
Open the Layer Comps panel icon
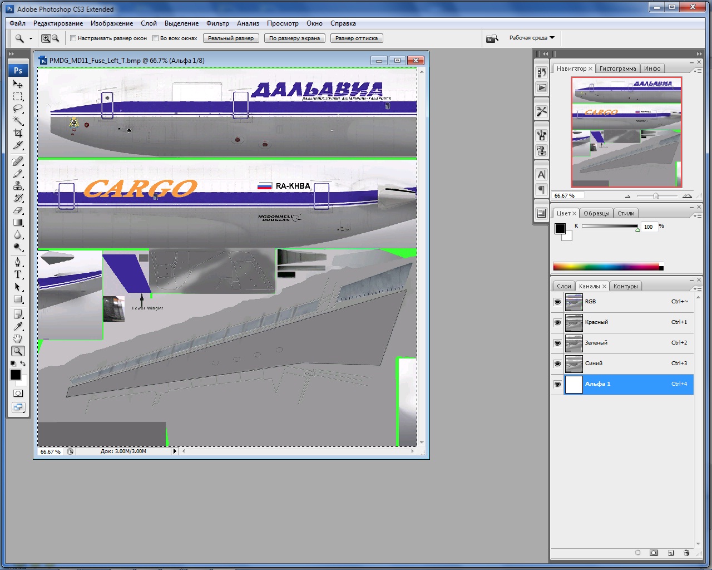[x=541, y=213]
